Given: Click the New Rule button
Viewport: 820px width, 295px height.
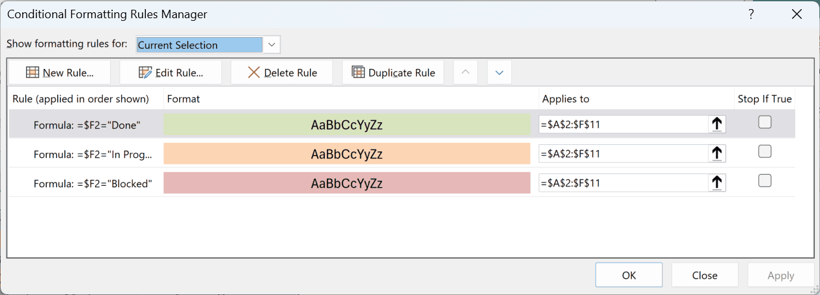Looking at the screenshot, I should [60, 73].
